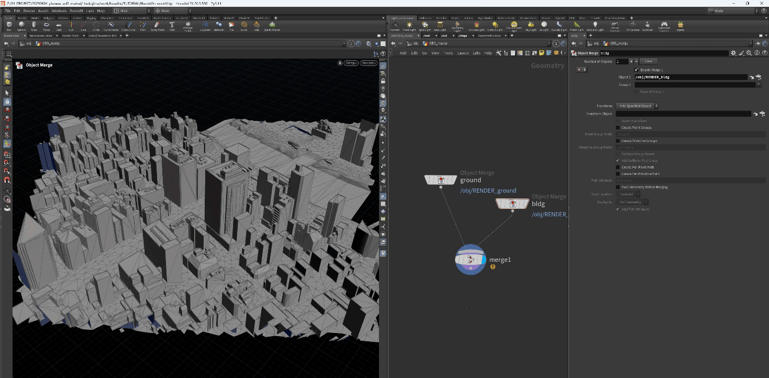
Task: Enable the Create Point Groups checkbox
Action: (x=618, y=128)
